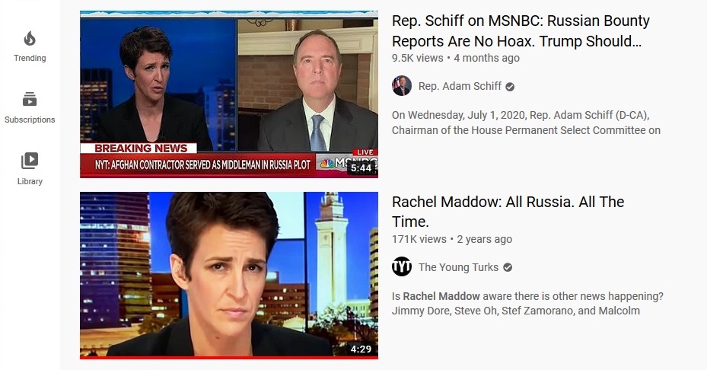Visit The Young Turks channel name

[x=459, y=267]
